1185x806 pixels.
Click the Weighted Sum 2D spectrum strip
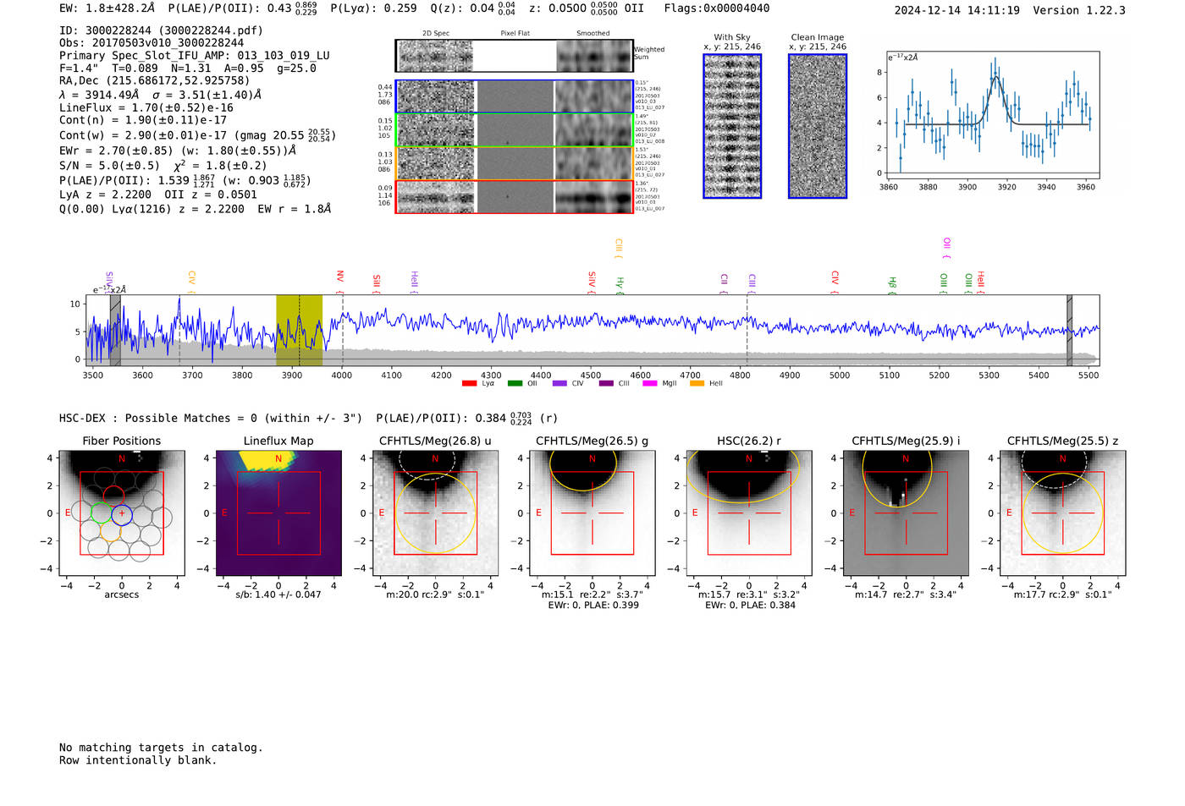pos(515,56)
